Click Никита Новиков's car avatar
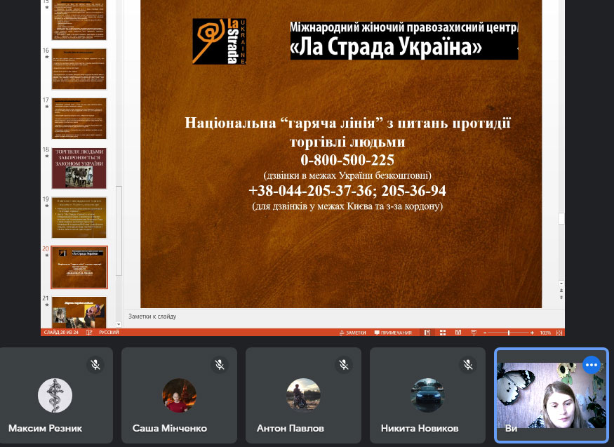 point(427,395)
